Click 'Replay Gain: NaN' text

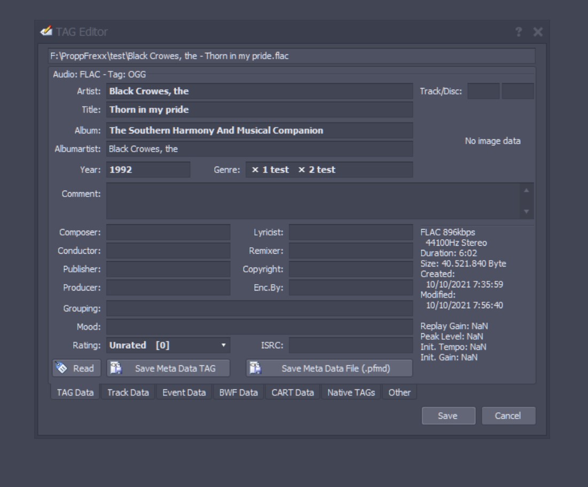tap(454, 326)
